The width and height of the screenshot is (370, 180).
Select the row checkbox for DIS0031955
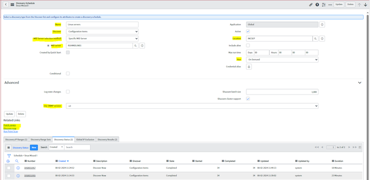(x=9, y=176)
